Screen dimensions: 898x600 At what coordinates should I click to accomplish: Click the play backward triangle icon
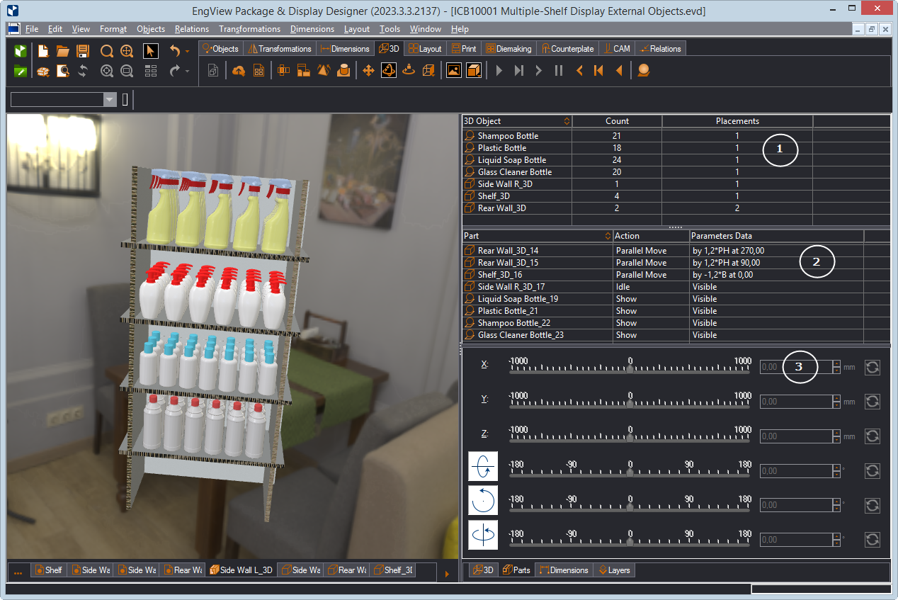click(x=619, y=71)
